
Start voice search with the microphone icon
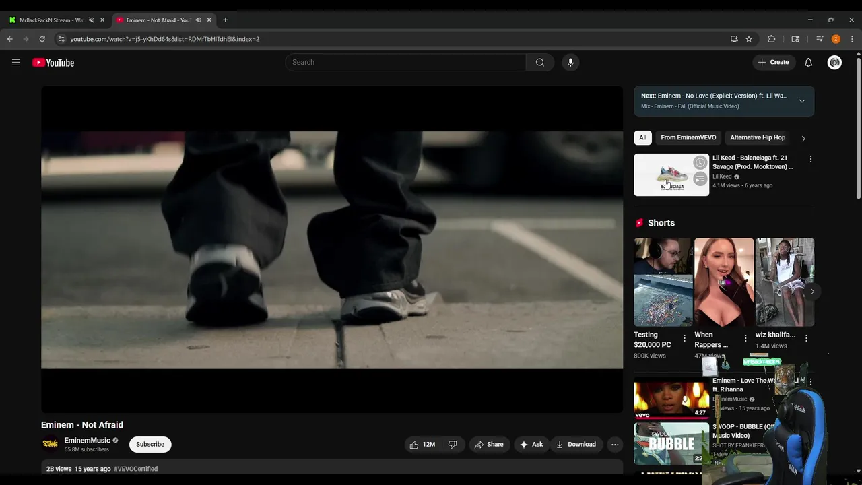point(570,63)
